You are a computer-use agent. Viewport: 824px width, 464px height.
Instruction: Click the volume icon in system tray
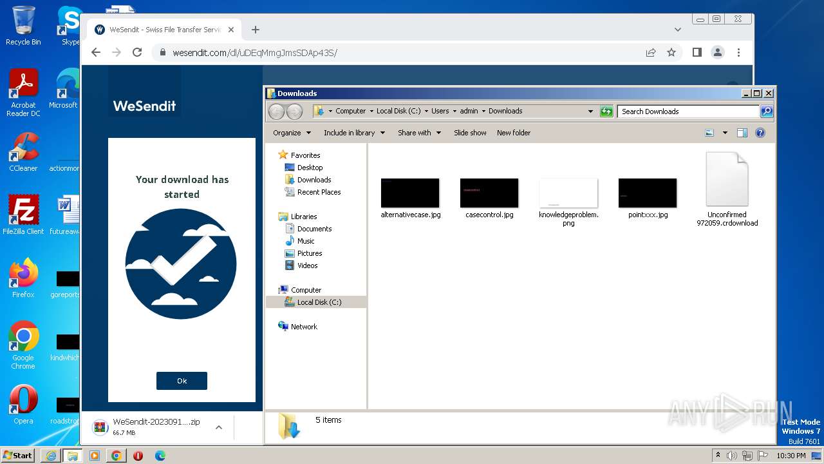(732, 456)
